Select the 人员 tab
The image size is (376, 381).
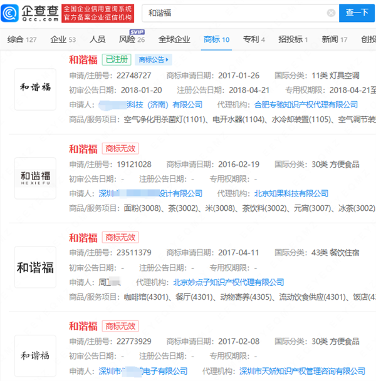pos(97,39)
